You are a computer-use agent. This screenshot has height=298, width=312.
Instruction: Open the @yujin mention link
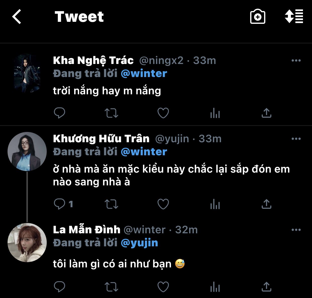tap(139, 243)
